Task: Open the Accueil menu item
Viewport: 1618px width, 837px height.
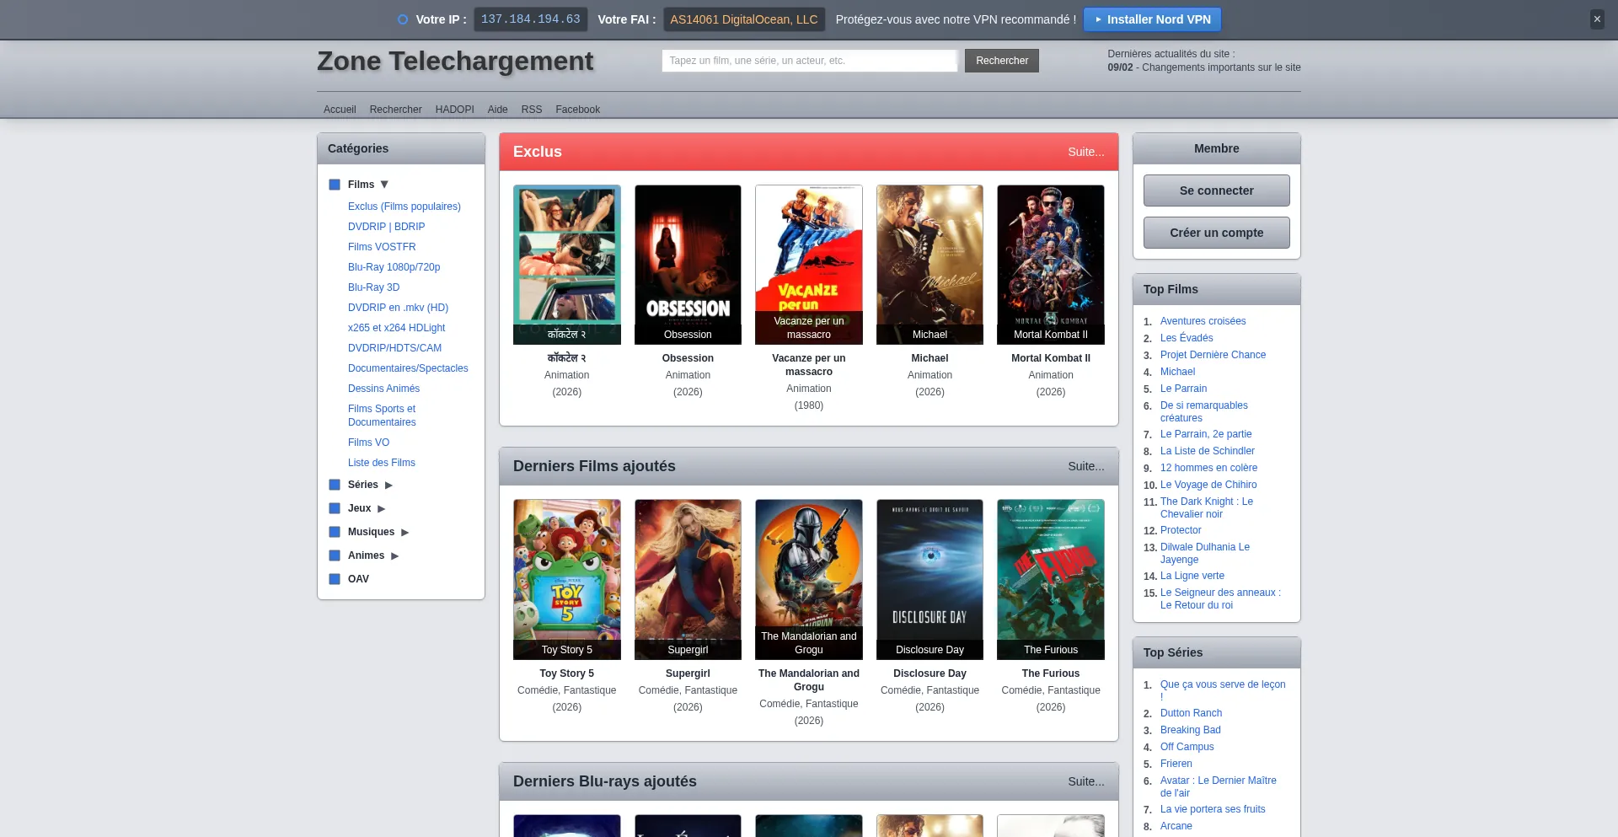Action: (340, 110)
